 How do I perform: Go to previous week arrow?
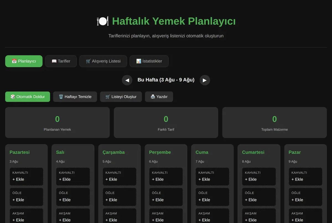127,80
